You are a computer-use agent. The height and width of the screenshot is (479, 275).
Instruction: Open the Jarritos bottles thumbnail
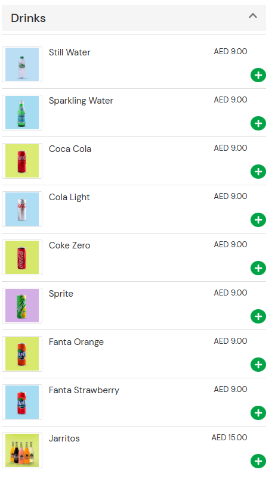22,450
